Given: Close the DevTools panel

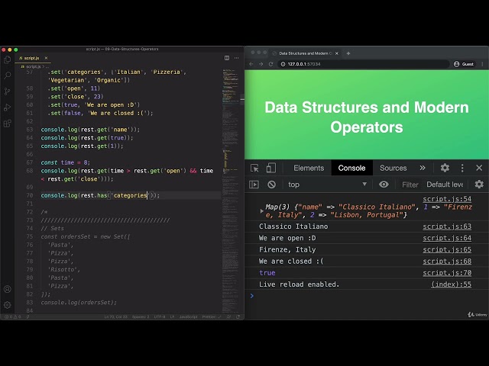Looking at the screenshot, I should coord(479,168).
